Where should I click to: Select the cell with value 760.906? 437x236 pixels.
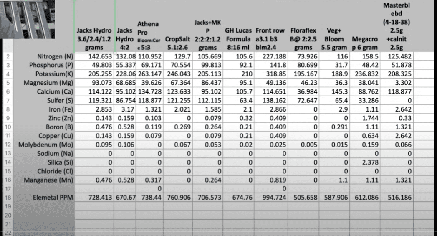[x=177, y=198]
